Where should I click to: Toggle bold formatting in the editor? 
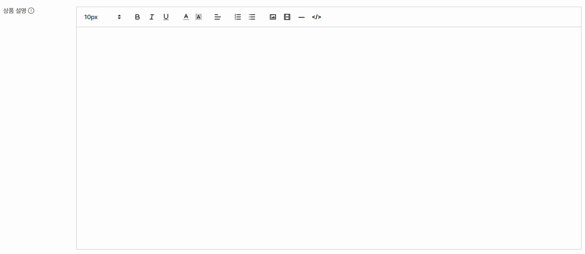137,17
